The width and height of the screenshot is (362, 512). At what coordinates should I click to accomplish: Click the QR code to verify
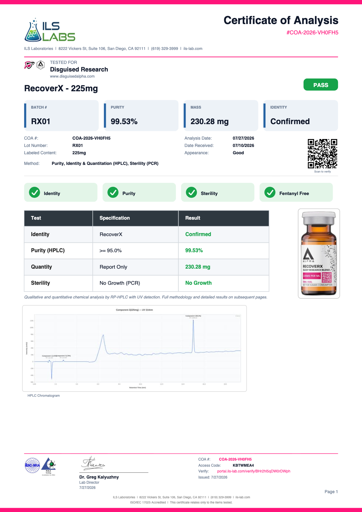pyautogui.click(x=322, y=154)
